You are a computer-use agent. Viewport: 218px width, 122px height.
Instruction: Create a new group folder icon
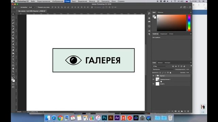182,111
